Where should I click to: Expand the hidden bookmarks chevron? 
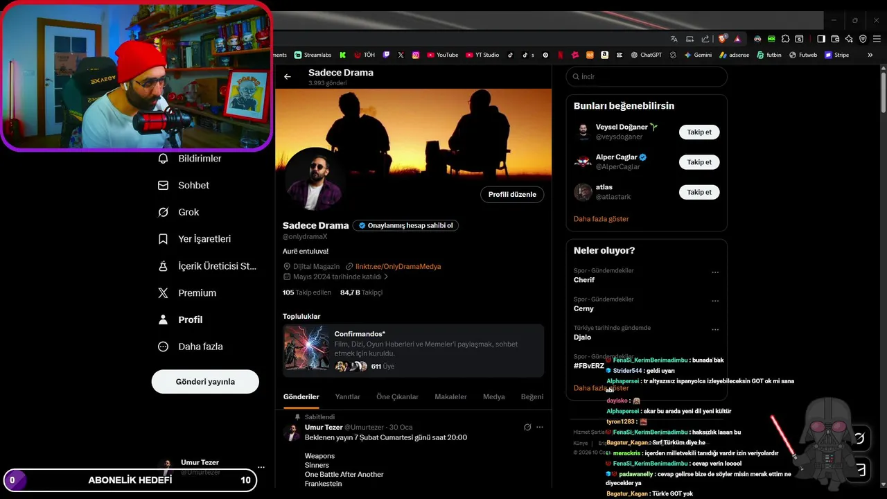coord(870,55)
